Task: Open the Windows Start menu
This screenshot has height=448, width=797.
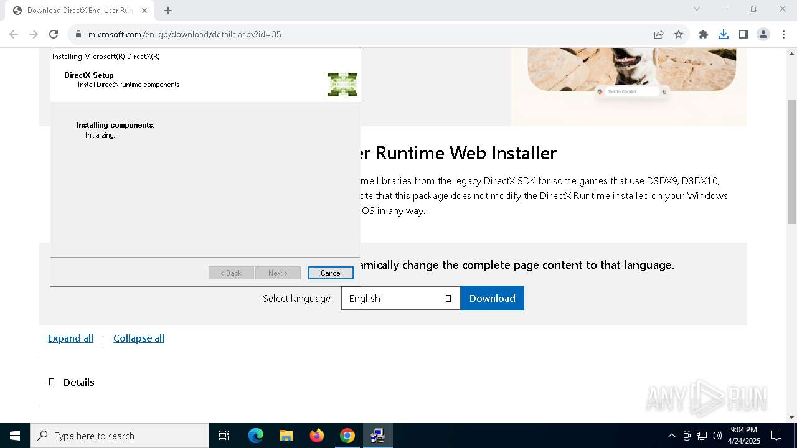Action: coord(15,436)
